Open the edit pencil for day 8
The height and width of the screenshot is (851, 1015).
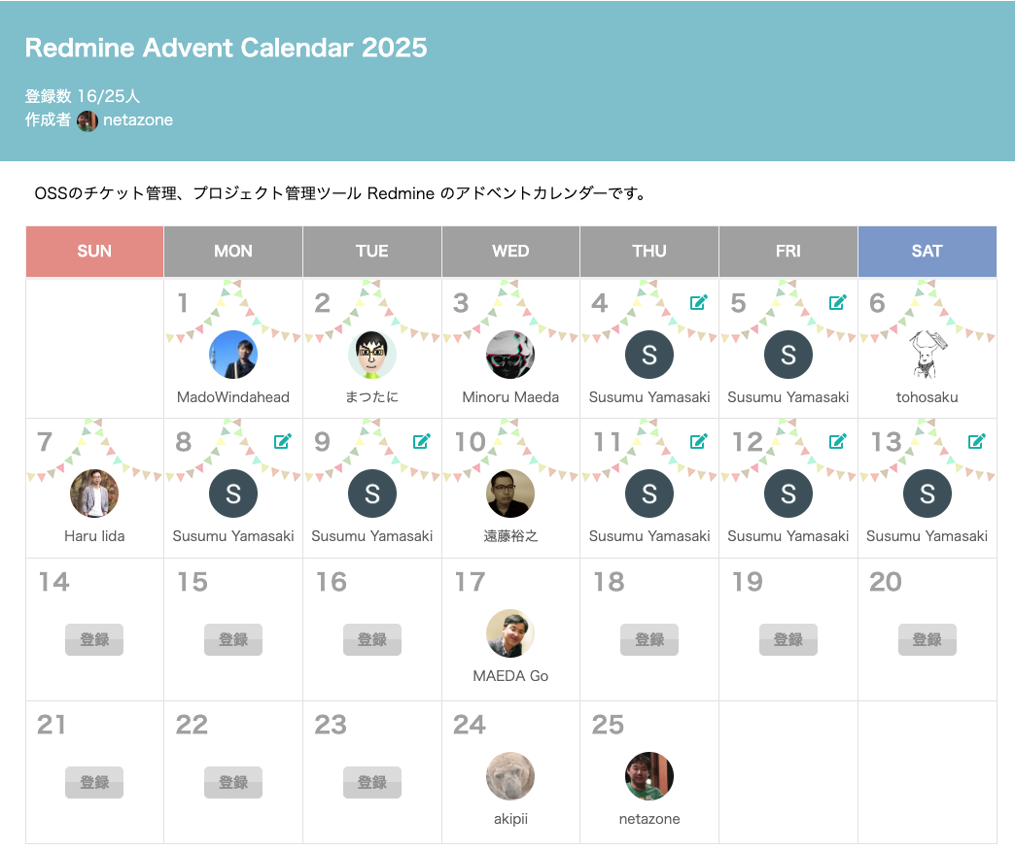coord(283,441)
